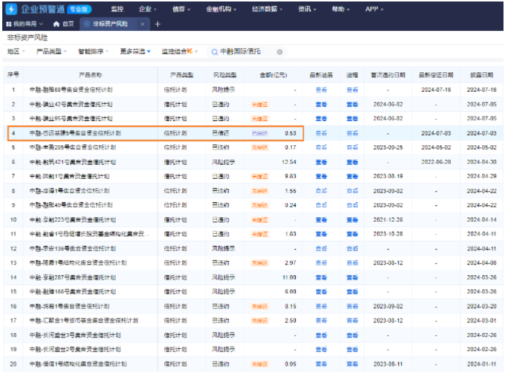View 最新进展 for 融雅68号 row
The width and height of the screenshot is (505, 376).
(321, 89)
